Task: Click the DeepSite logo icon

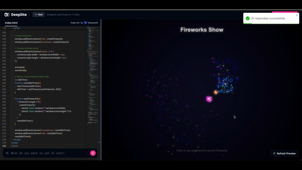Action: [x=7, y=14]
